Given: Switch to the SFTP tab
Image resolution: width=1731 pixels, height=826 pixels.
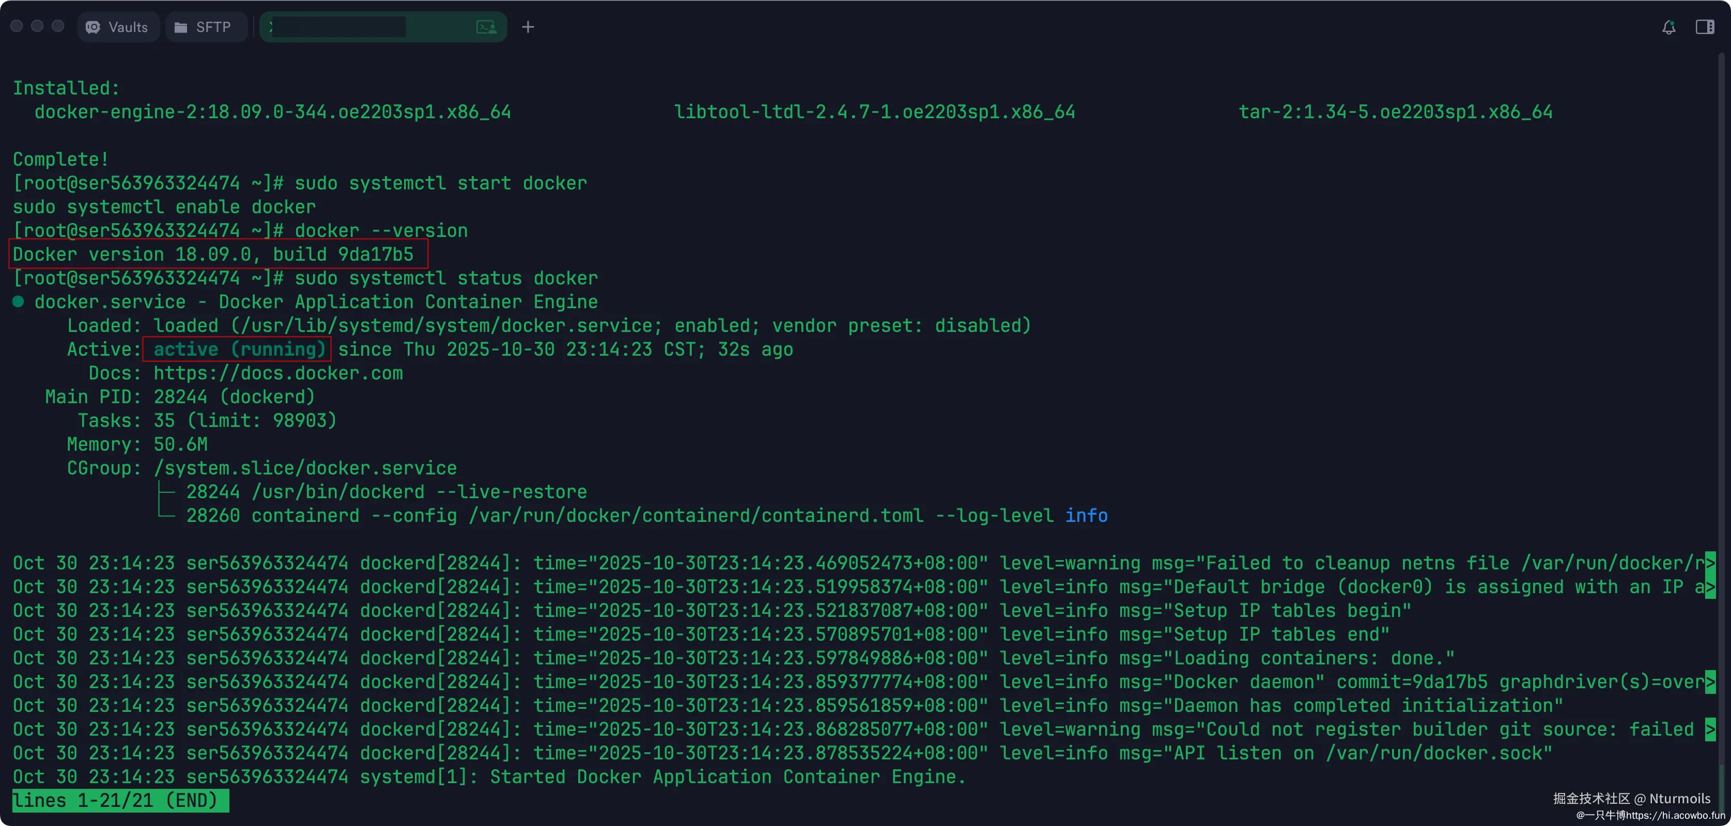Looking at the screenshot, I should (204, 27).
